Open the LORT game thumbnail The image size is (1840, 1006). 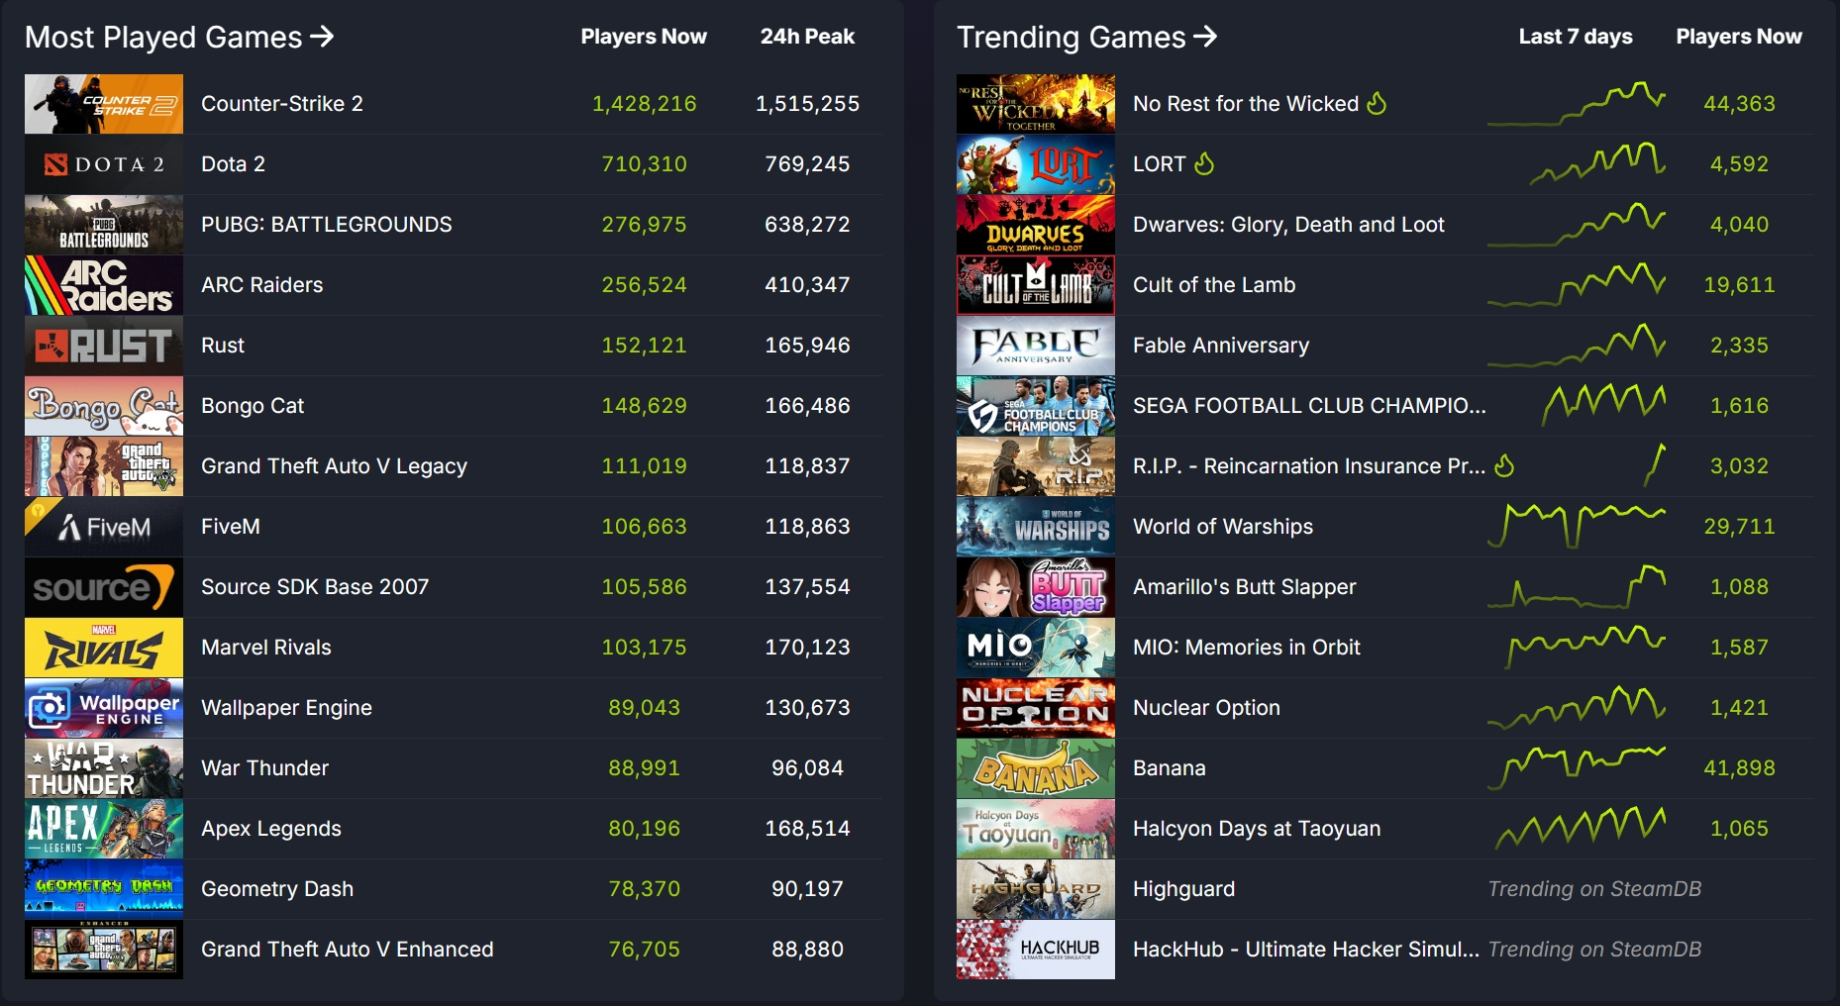coord(1036,164)
